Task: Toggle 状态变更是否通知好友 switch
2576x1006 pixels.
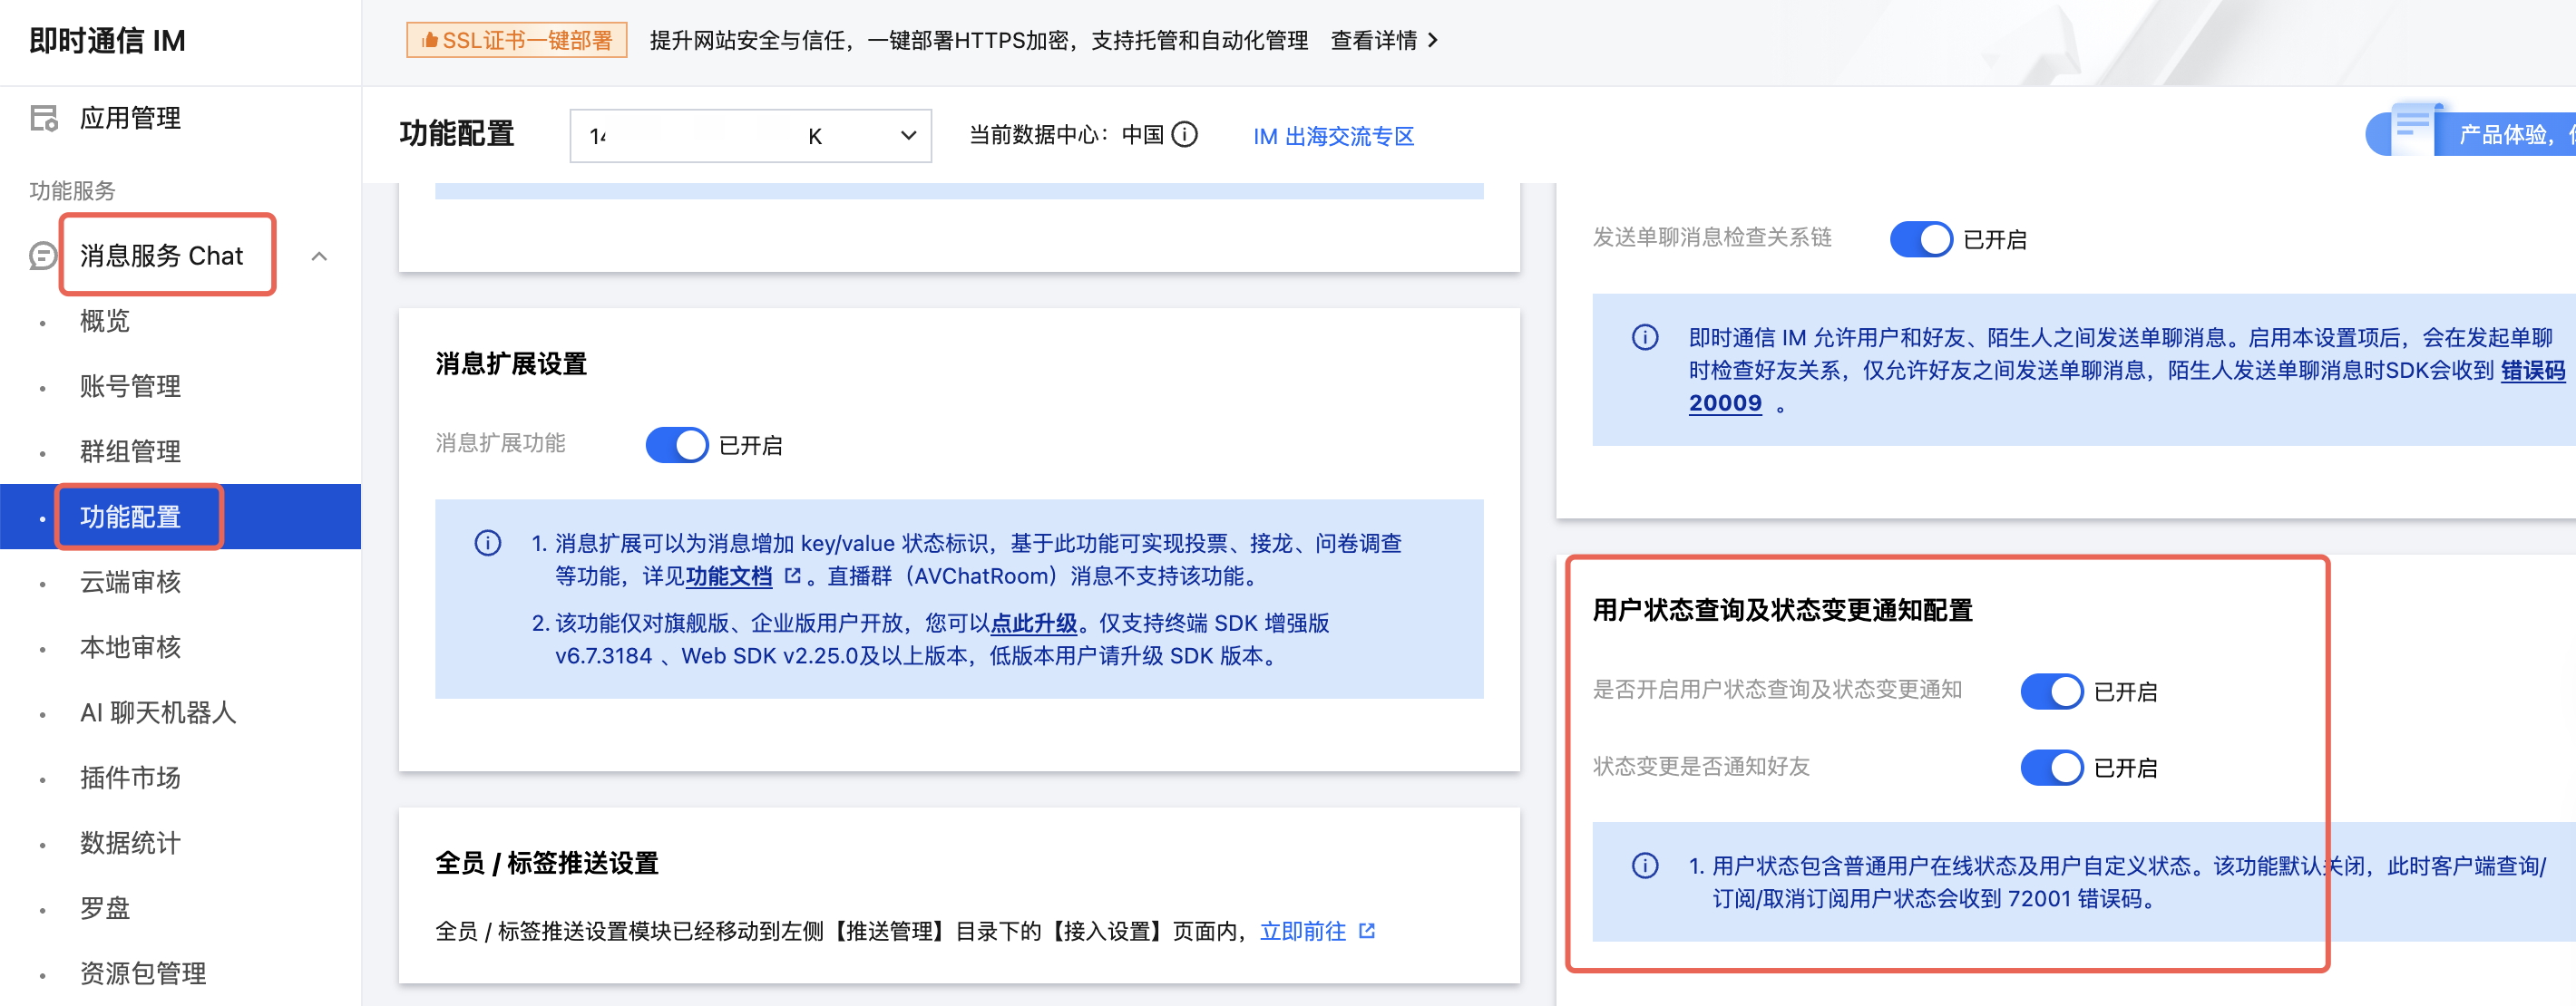Action: 2051,768
